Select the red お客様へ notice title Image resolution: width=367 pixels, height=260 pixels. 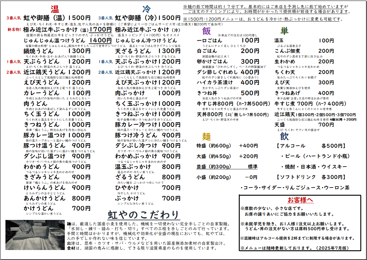(300, 200)
